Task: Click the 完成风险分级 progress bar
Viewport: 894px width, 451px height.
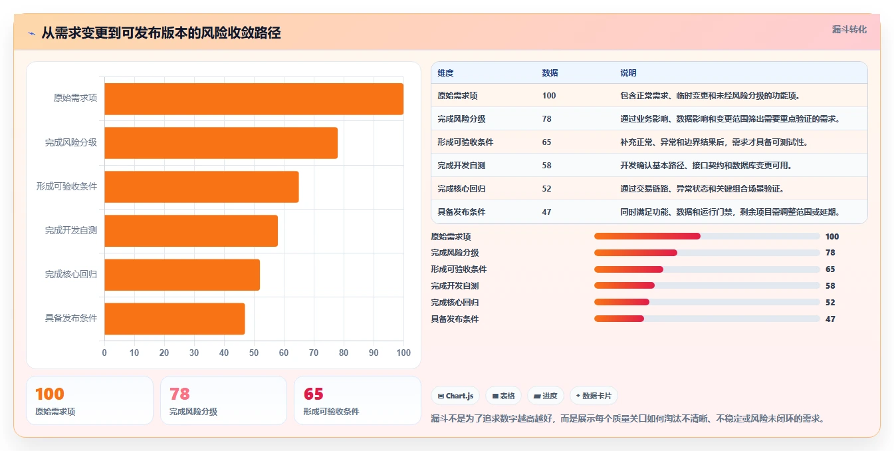Action: 707,253
